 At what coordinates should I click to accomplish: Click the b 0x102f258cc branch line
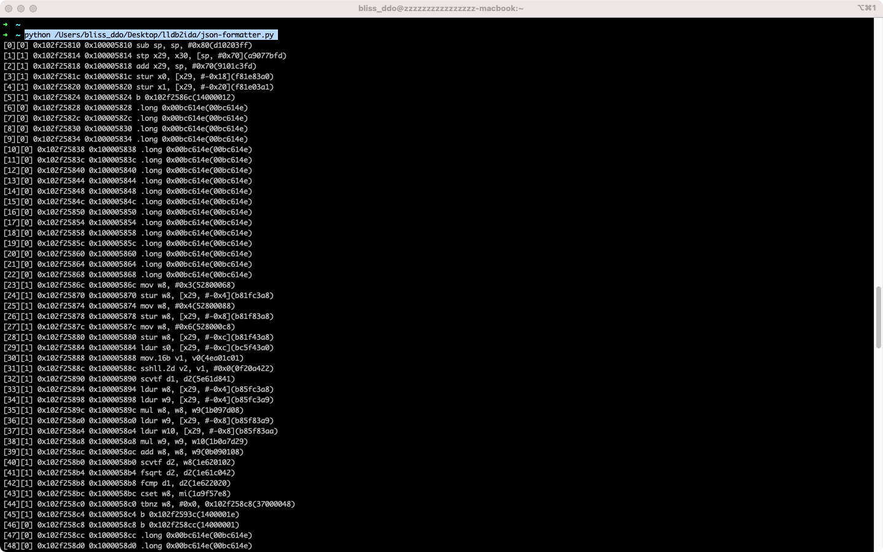click(121, 525)
